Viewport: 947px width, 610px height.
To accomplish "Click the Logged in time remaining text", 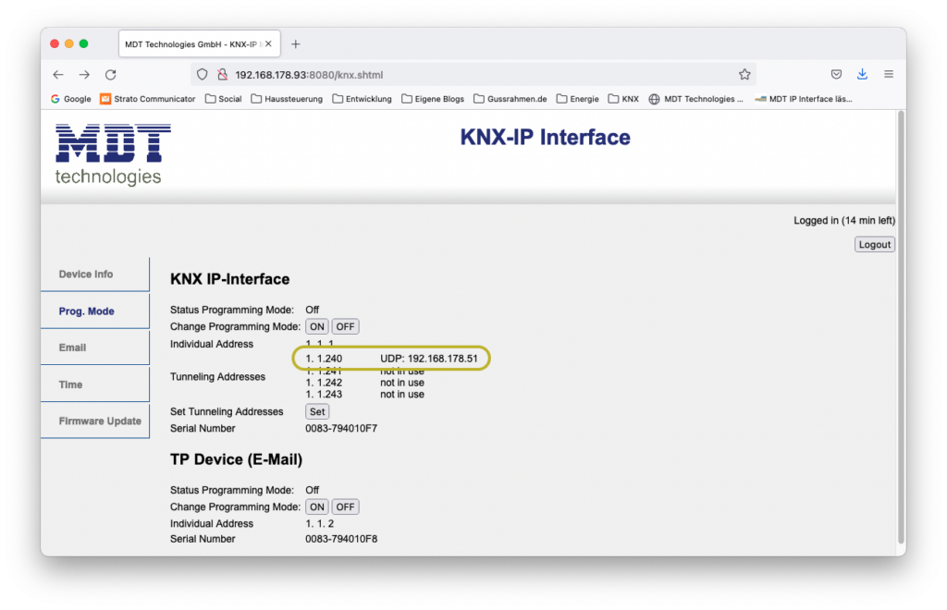I will [x=844, y=220].
